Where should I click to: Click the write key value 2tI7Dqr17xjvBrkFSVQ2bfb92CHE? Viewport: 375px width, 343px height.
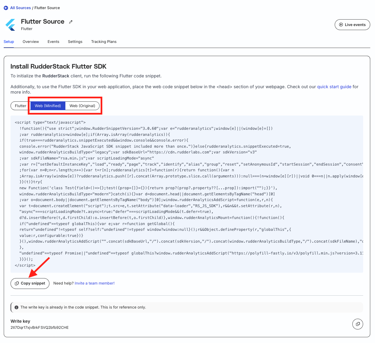pyautogui.click(x=39, y=327)
